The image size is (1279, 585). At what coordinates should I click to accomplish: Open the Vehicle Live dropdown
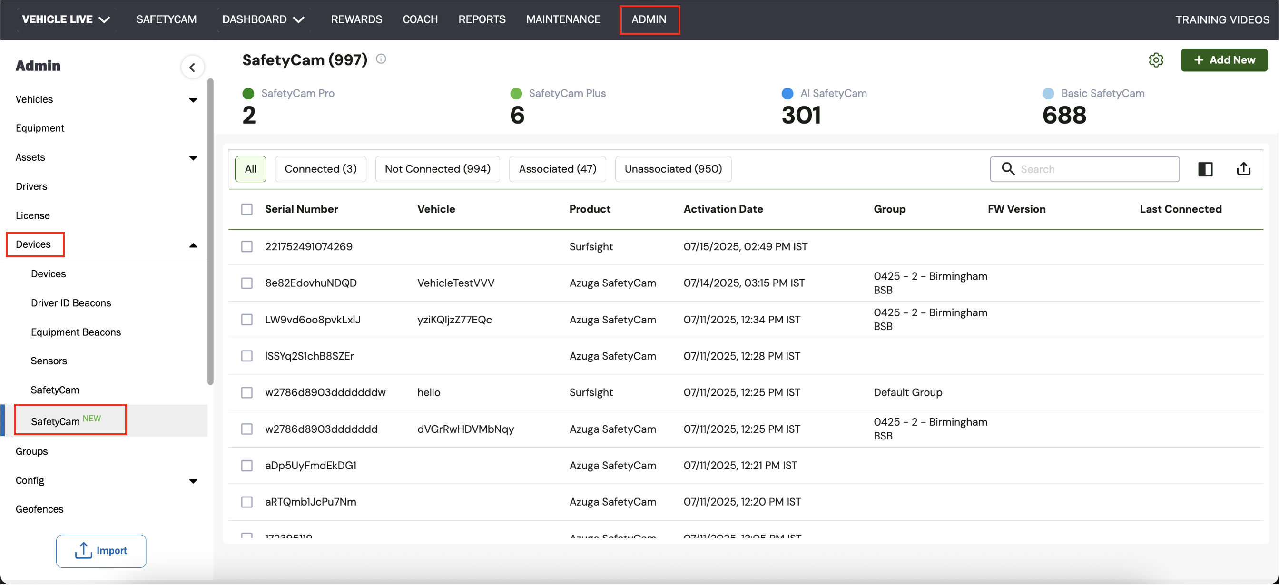coord(66,19)
